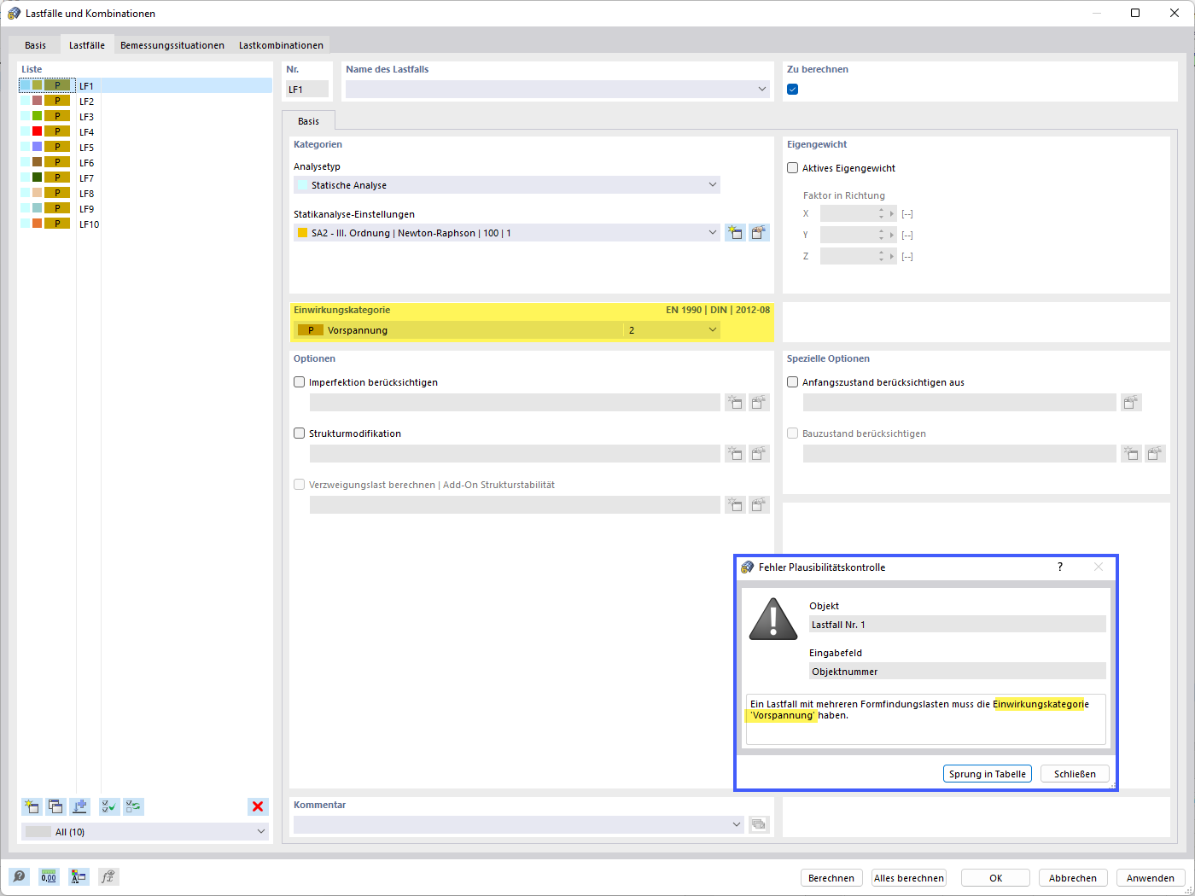Viewport: 1195px width, 896px height.
Task: Edit static analysis settings icon
Action: coord(759,232)
